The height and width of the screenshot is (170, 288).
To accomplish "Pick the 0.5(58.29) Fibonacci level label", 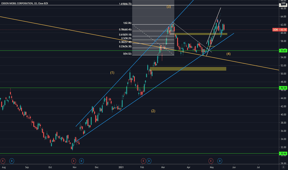I will (x=126, y=38).
